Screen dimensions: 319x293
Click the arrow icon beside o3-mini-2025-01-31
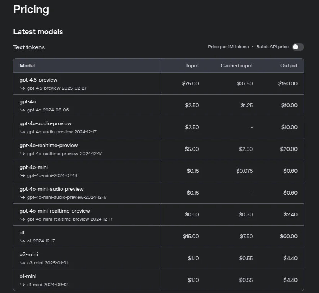click(x=22, y=263)
